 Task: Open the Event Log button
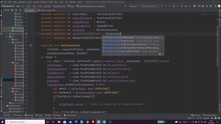(x=196, y=115)
